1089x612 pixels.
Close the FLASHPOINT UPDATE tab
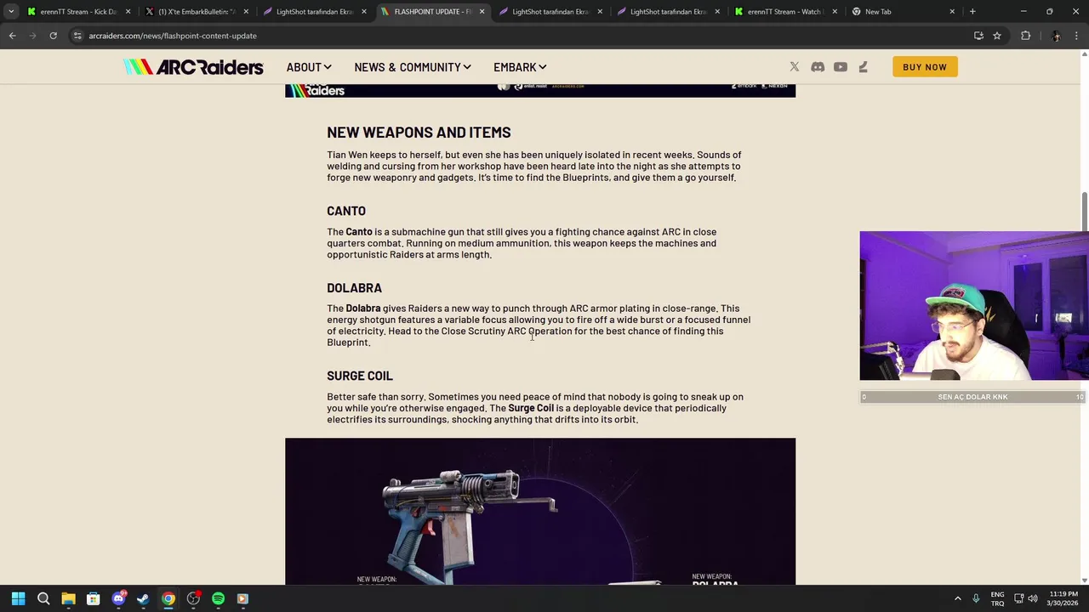[482, 12]
